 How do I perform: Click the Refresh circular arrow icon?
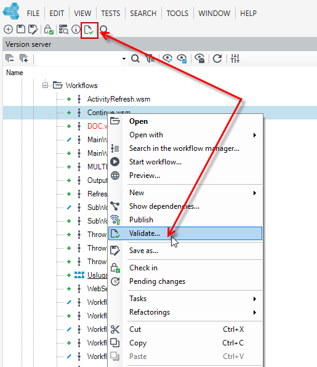(217, 58)
